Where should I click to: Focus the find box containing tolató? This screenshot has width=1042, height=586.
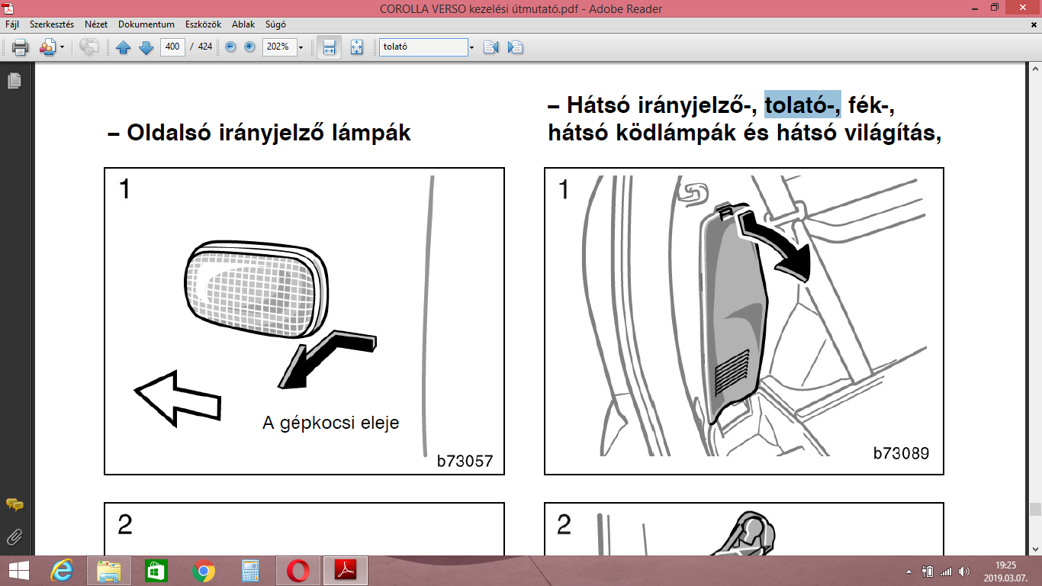point(423,47)
